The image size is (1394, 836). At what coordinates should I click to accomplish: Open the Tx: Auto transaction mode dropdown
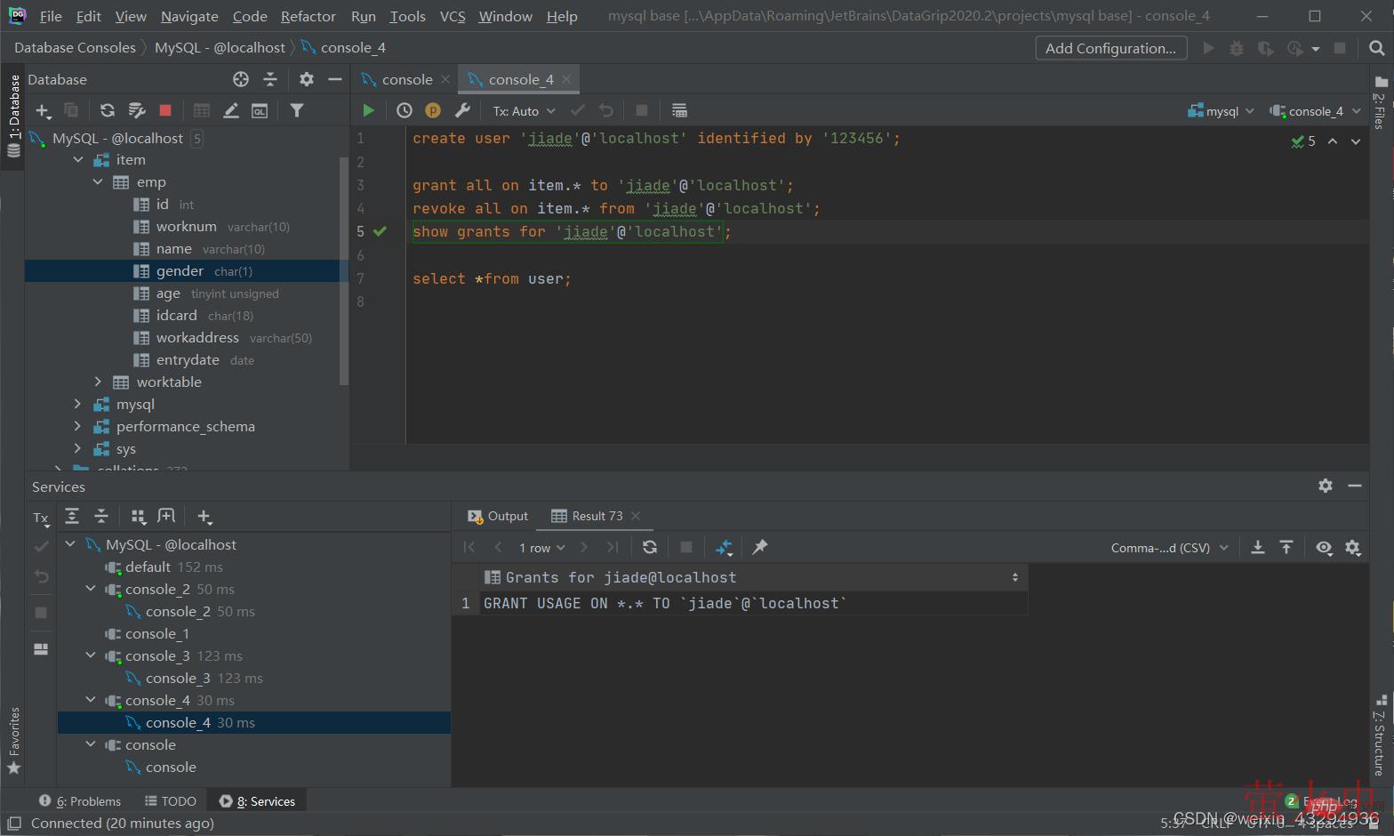[x=524, y=111]
